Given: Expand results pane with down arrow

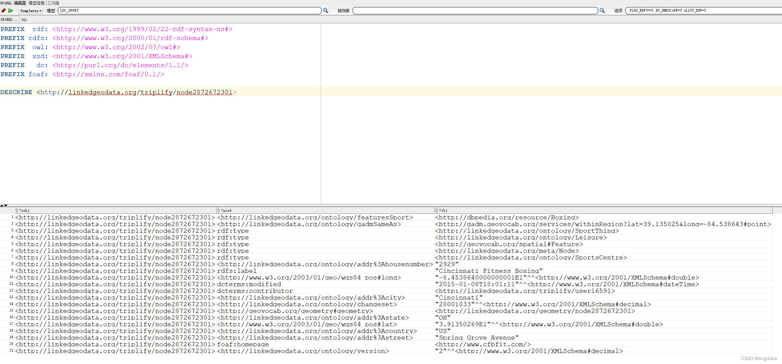Looking at the screenshot, I should [6, 205].
